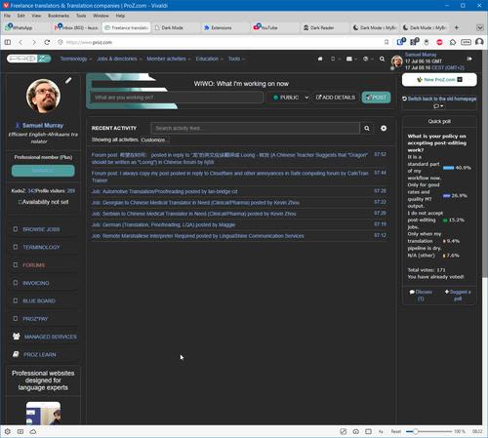Click the ProZ Learn book icon
The image size is (488, 438).
[16, 354]
